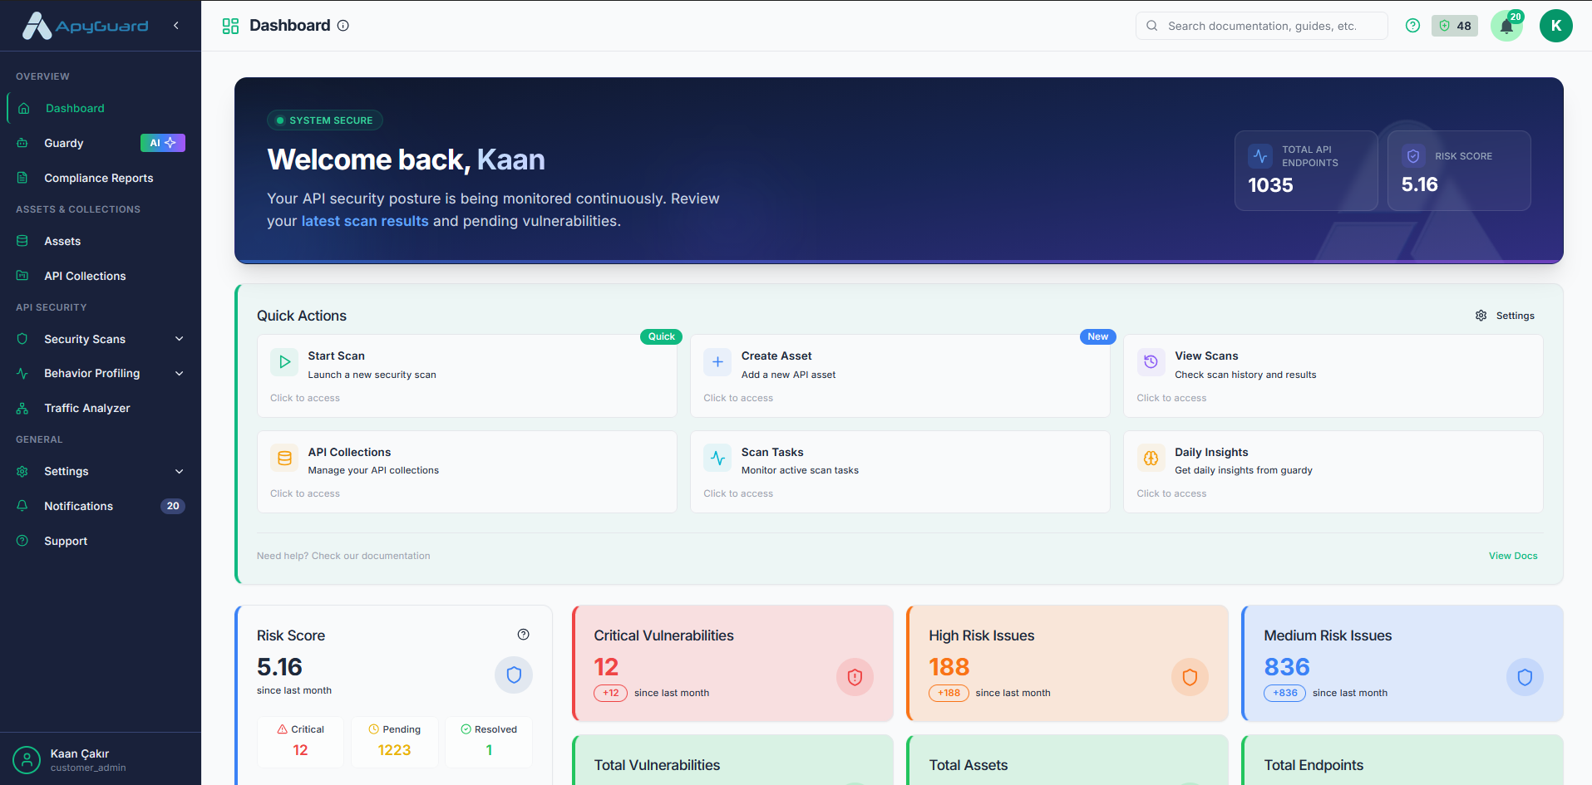
Task: Open the Daily Insights card icon
Action: tap(1151, 458)
